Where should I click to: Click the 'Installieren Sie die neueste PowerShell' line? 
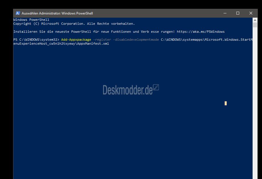(x=119, y=32)
